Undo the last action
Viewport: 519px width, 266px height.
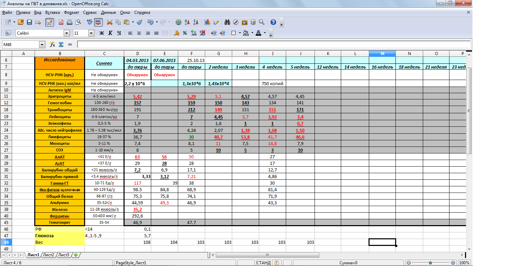(x=150, y=22)
